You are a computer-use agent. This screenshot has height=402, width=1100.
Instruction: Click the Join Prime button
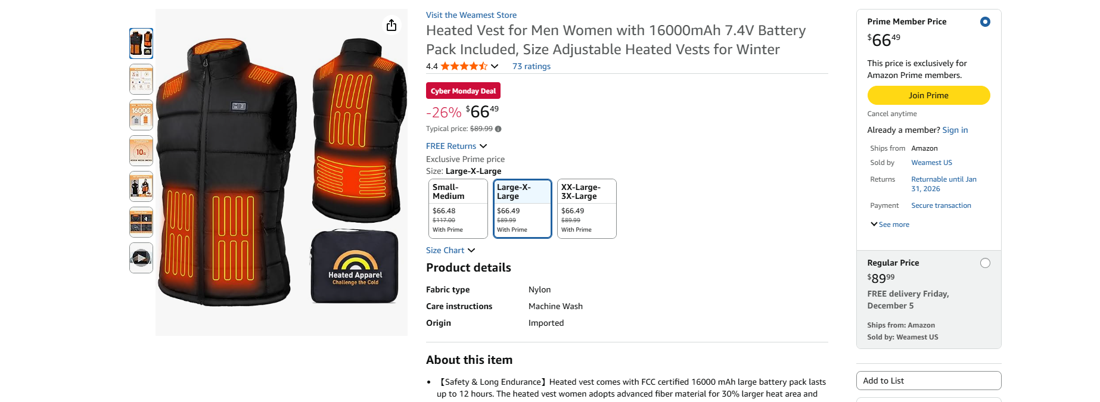pyautogui.click(x=928, y=95)
